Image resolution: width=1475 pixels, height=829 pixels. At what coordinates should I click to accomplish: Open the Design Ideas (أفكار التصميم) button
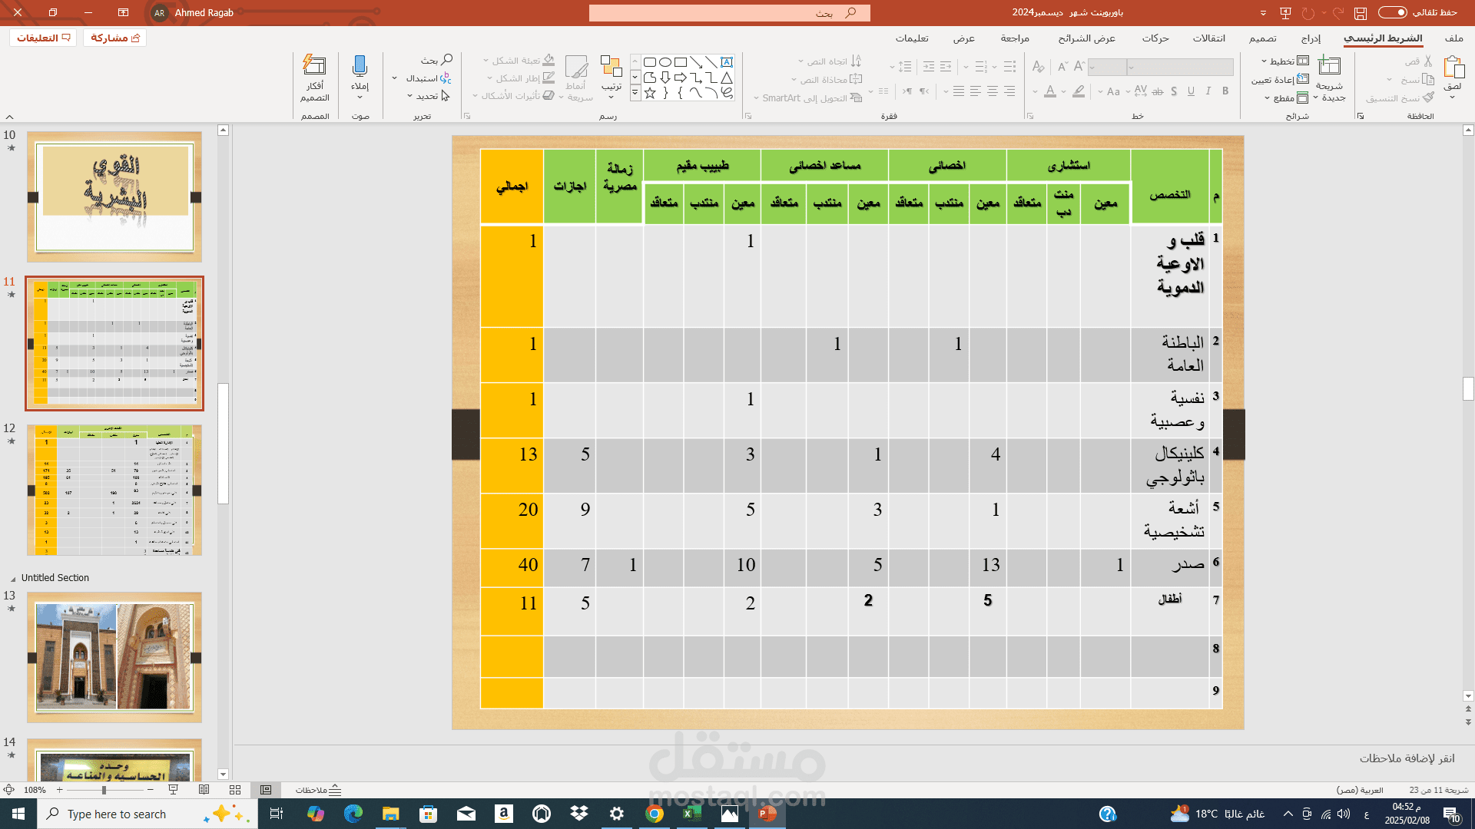314,66
